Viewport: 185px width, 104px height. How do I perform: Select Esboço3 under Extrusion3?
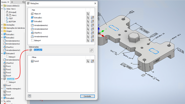point(12,57)
